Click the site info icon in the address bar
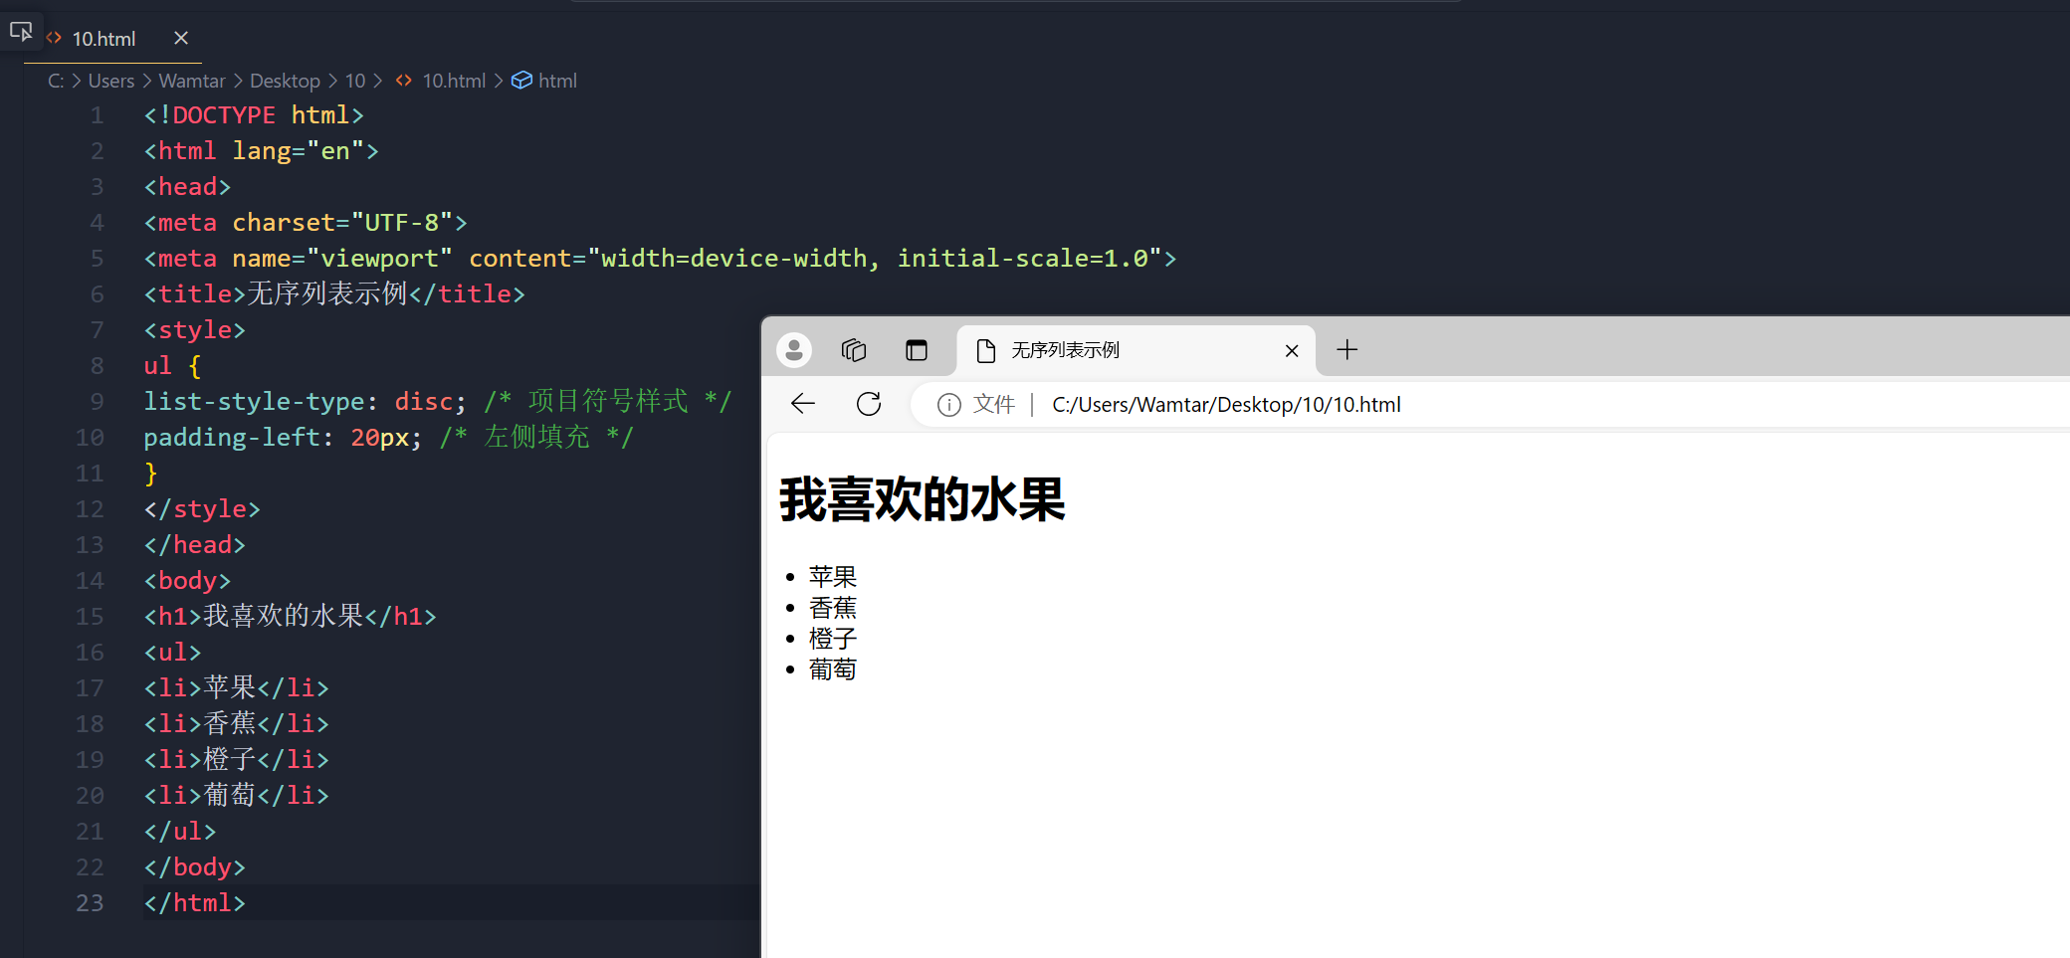 pyautogui.click(x=949, y=405)
